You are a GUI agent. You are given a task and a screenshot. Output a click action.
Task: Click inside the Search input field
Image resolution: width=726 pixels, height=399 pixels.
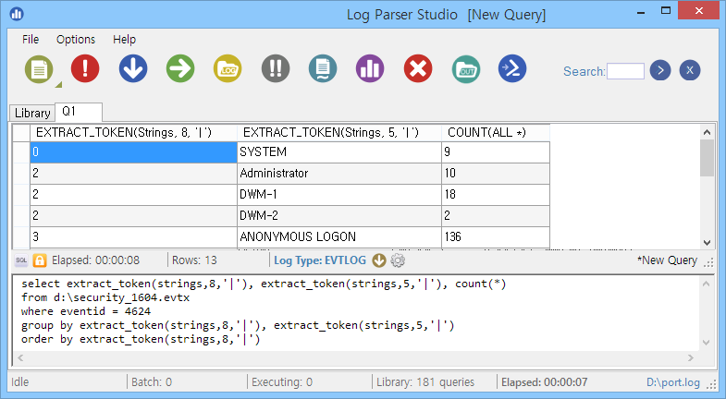coord(625,71)
